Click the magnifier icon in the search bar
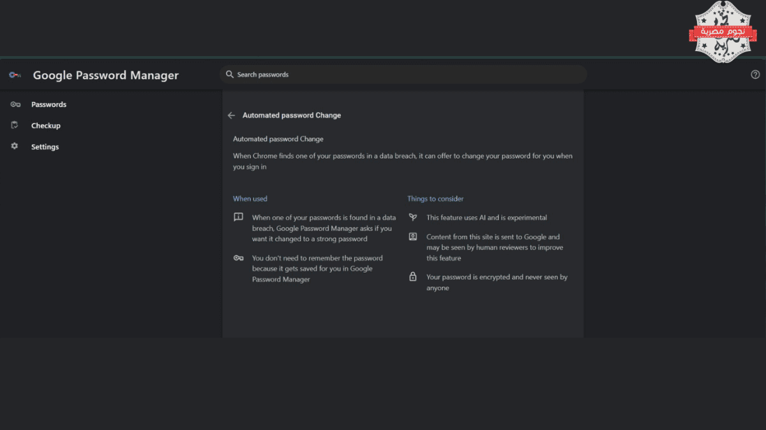 pos(230,75)
